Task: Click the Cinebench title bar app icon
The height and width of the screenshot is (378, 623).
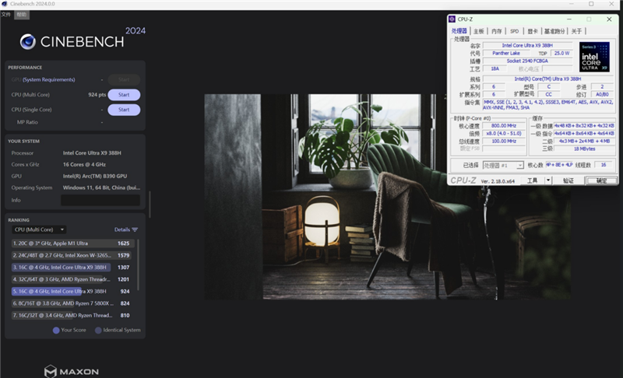Action: point(5,4)
